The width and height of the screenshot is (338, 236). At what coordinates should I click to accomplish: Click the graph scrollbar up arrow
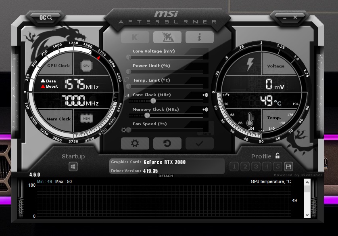(x=307, y=182)
